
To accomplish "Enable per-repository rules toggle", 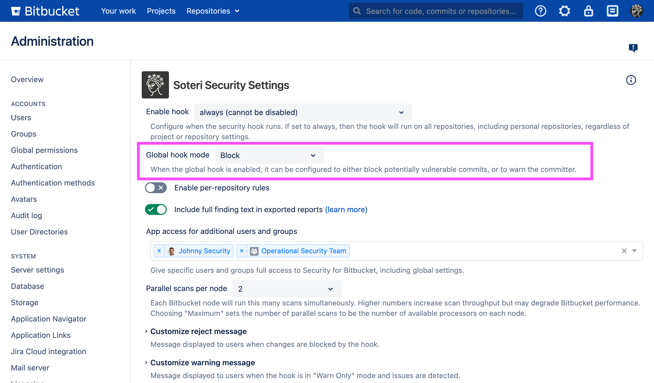I will tap(156, 188).
